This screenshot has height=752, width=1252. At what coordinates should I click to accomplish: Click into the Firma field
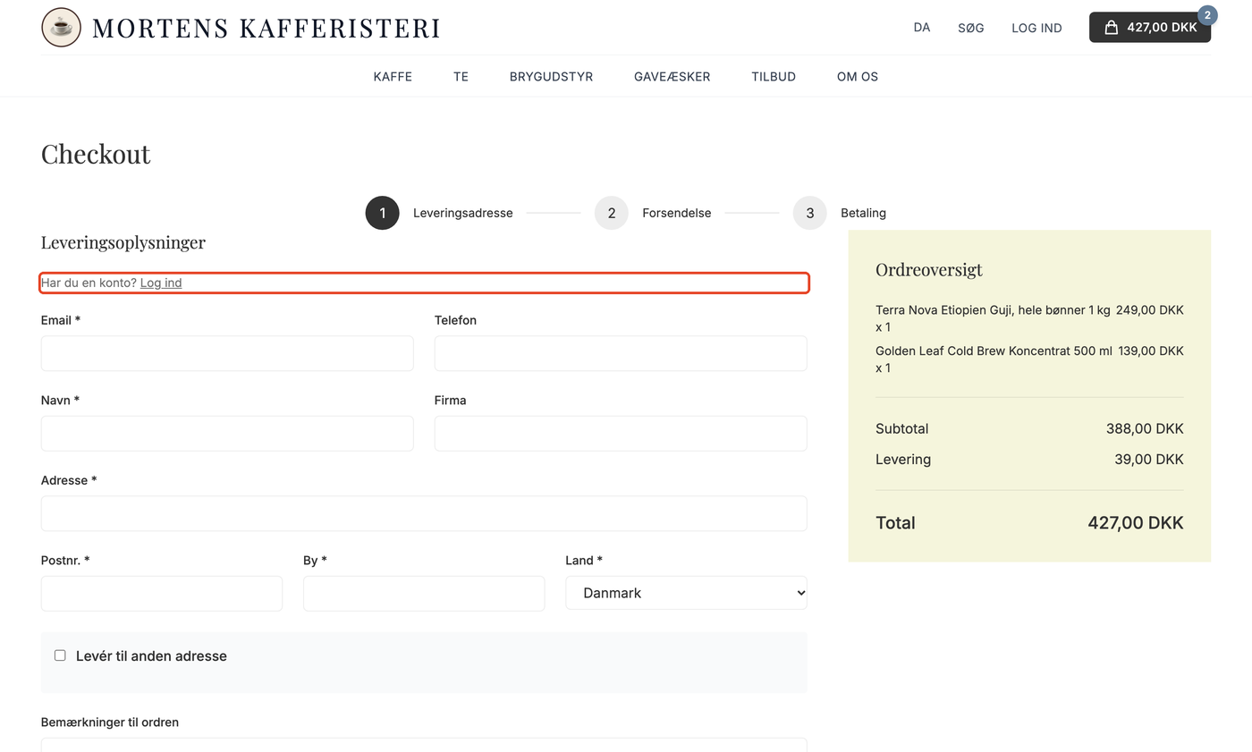(621, 434)
